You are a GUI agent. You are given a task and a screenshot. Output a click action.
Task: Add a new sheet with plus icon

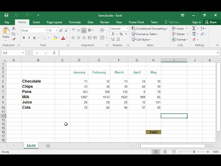(x=48, y=146)
